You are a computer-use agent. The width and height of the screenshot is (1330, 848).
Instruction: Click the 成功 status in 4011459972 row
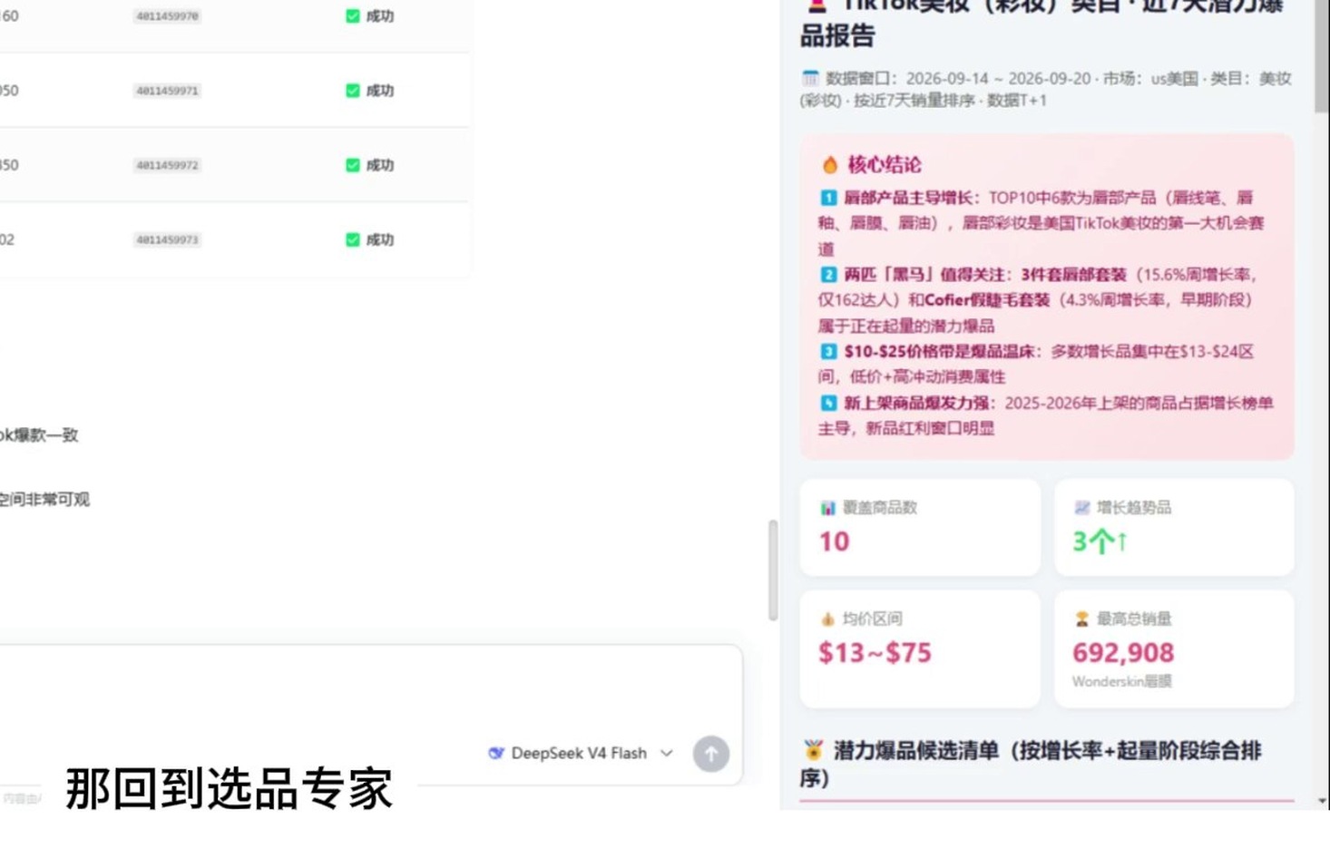click(380, 165)
